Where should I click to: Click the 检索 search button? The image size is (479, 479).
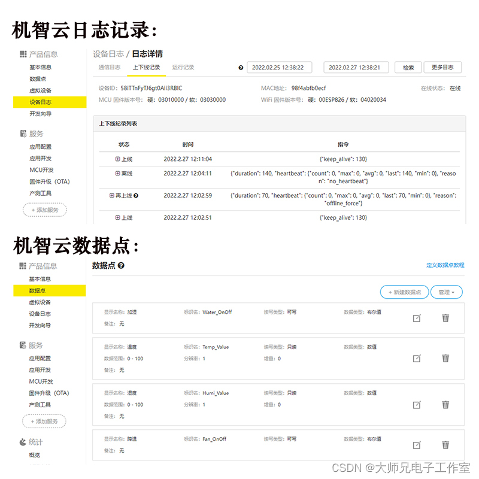point(408,67)
